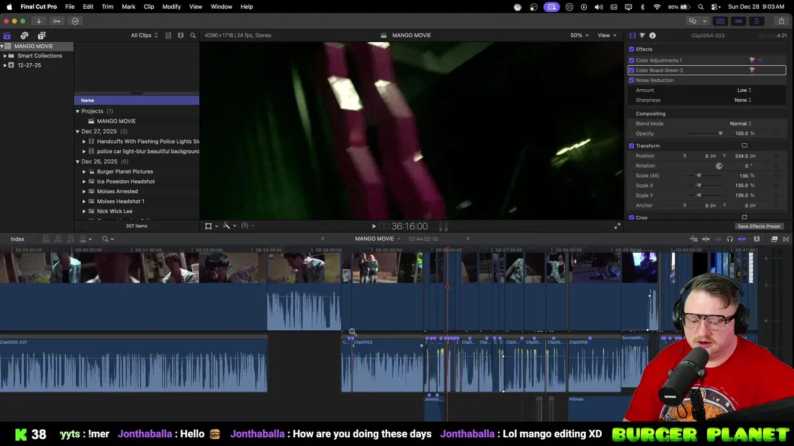794x446 pixels.
Task: Toggle the timeline panel visibility button
Action: [x=738, y=21]
